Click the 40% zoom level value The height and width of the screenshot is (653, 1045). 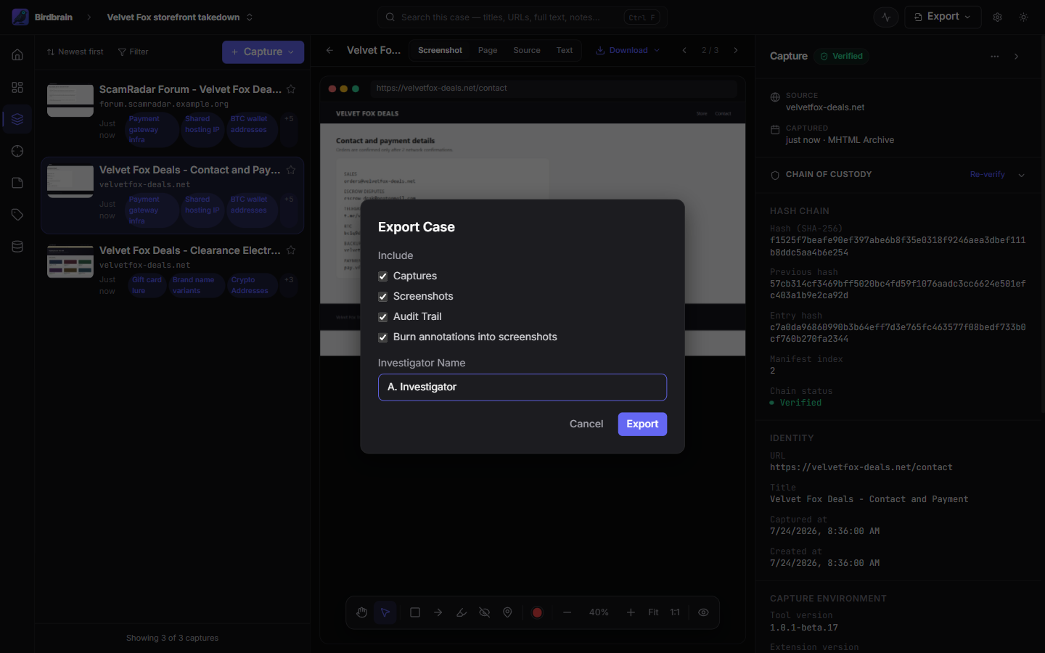(599, 612)
